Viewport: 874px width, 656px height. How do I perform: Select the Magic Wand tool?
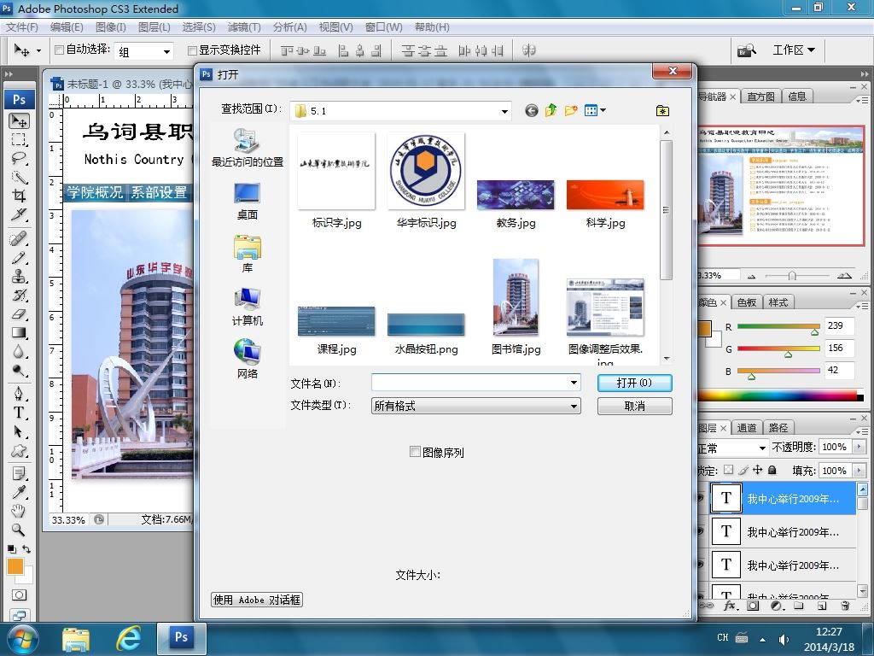click(x=20, y=177)
